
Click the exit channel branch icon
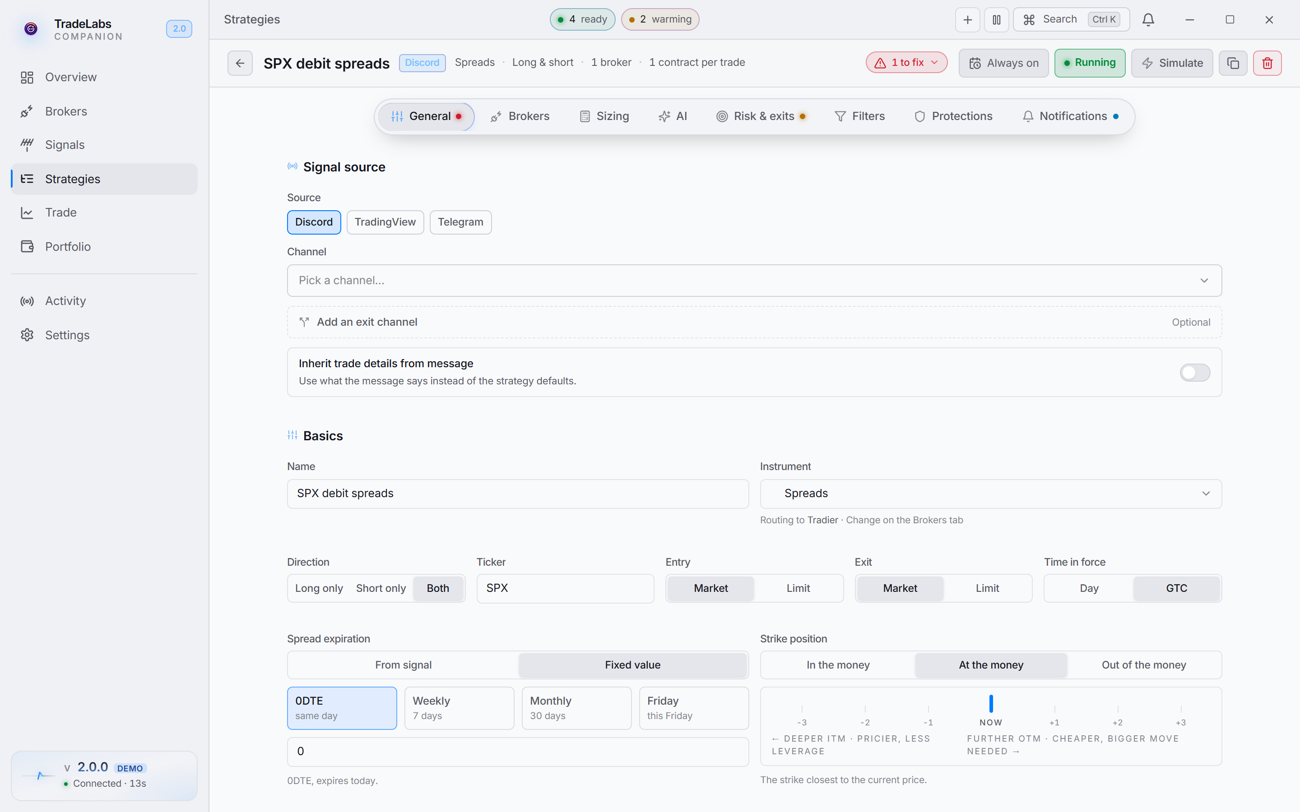[x=304, y=322]
